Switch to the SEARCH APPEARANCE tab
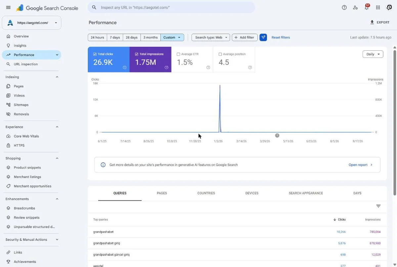This screenshot has height=267, width=397. [x=306, y=193]
